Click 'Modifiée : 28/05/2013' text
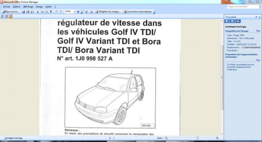 coord(242,44)
